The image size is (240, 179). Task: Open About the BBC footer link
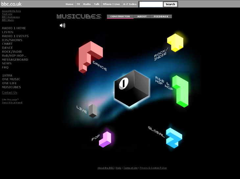(106, 168)
